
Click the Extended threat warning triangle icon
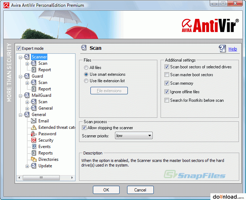[x=34, y=127]
